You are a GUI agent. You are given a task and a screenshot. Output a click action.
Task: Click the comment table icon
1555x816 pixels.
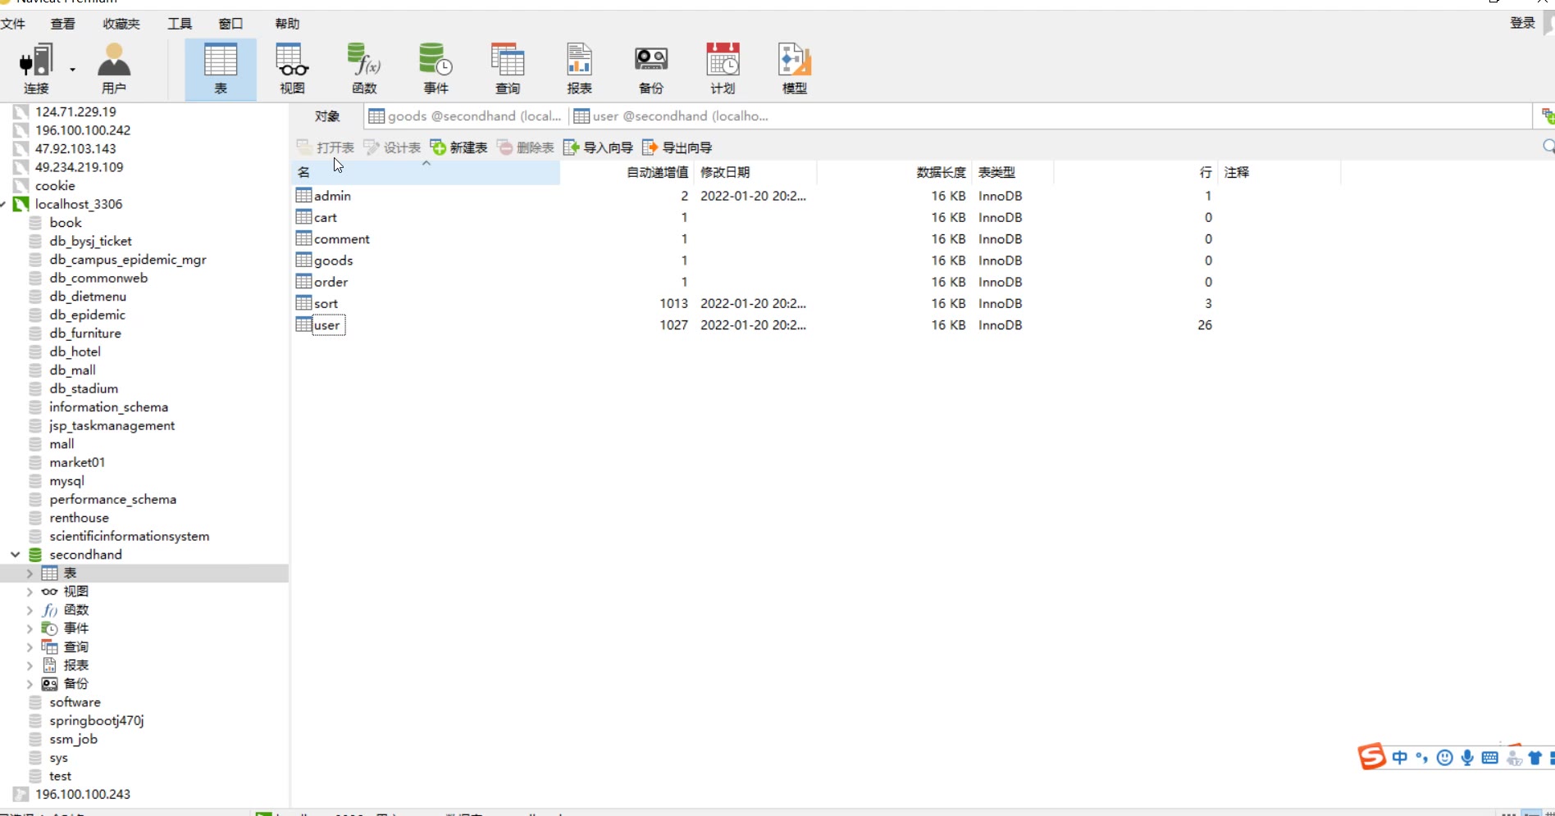303,238
